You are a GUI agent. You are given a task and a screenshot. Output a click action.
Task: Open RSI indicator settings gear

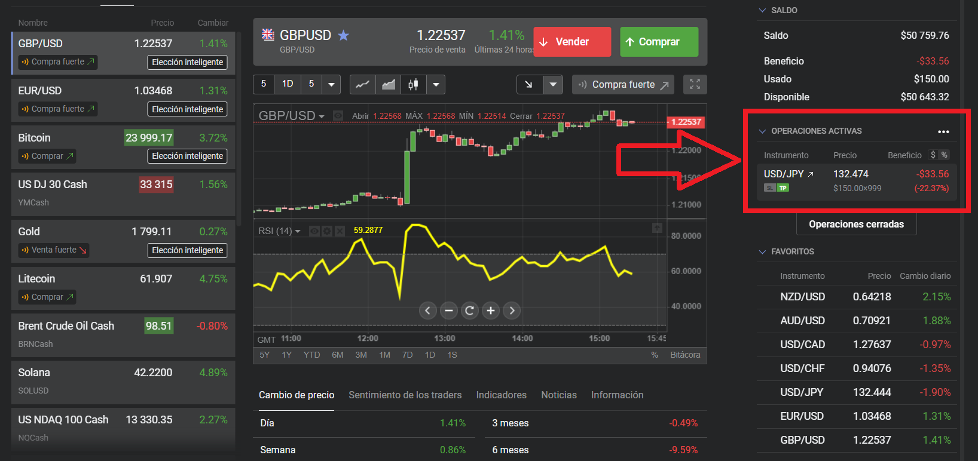(327, 231)
